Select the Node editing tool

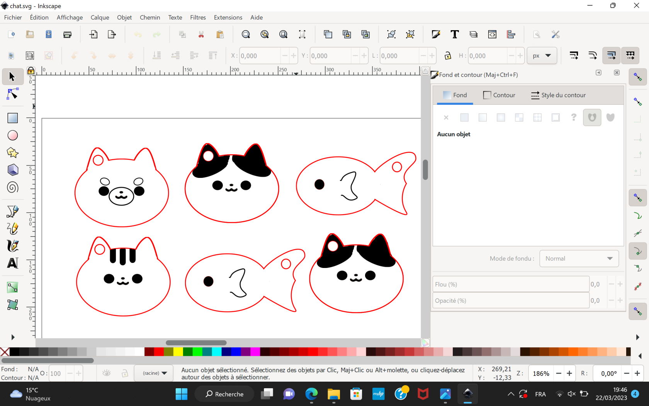[x=12, y=94]
